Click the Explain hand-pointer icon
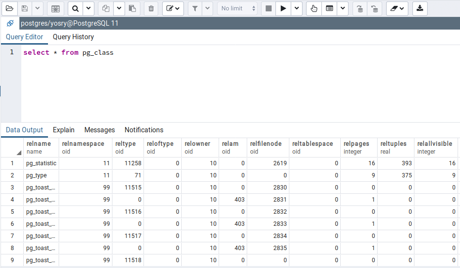 click(x=314, y=8)
